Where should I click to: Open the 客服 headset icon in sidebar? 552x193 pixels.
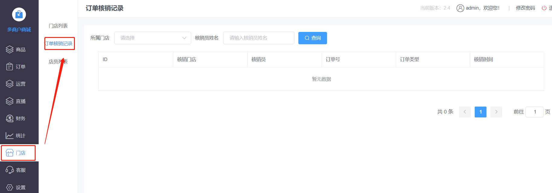pyautogui.click(x=10, y=170)
